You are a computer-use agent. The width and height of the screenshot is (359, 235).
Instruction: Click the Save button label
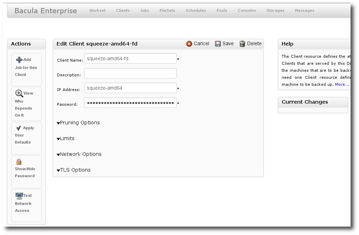tap(228, 43)
